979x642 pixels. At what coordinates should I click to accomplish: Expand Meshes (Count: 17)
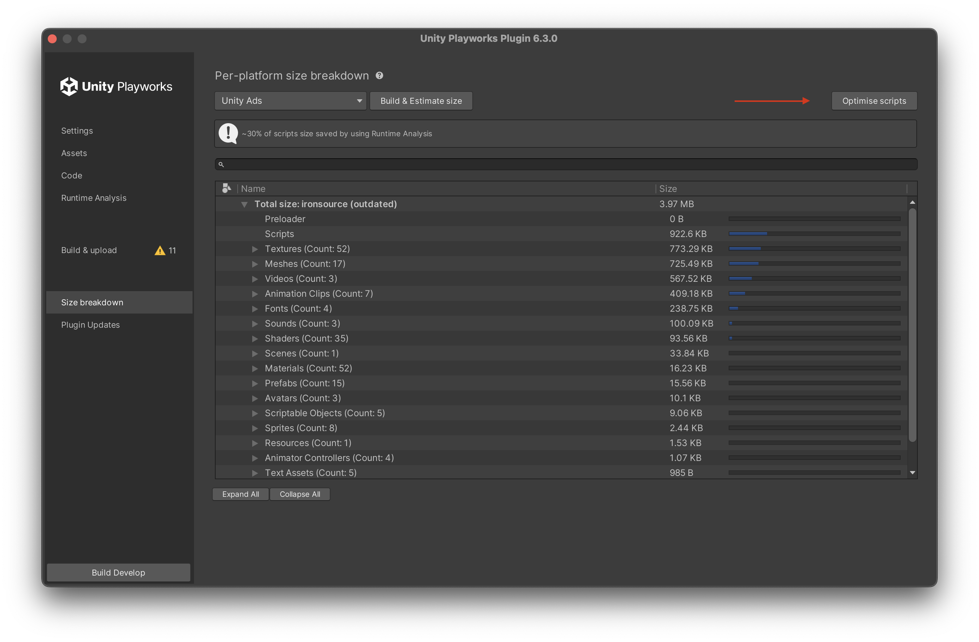[255, 264]
